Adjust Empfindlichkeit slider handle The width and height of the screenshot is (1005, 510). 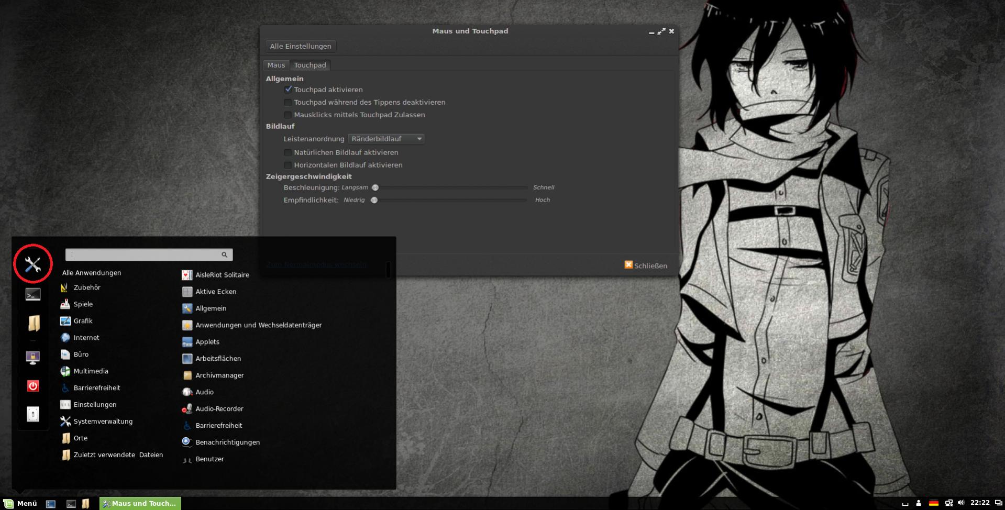click(374, 200)
